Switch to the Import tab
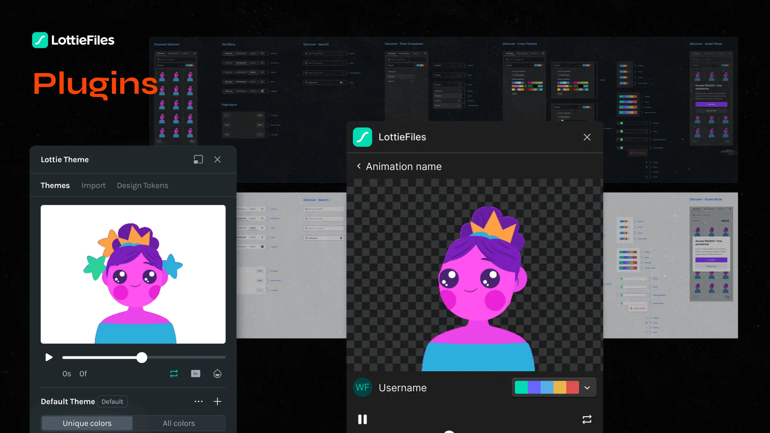The width and height of the screenshot is (770, 433). tap(93, 185)
